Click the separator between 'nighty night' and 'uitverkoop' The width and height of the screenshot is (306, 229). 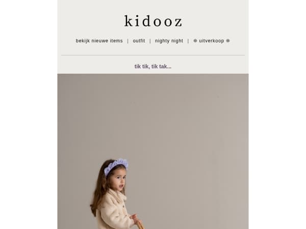coord(188,41)
